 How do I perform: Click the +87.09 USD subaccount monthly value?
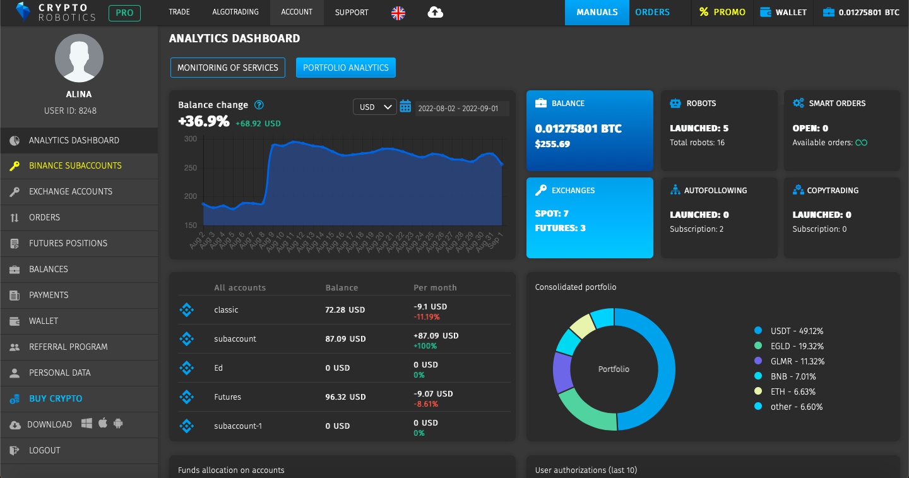coord(436,336)
